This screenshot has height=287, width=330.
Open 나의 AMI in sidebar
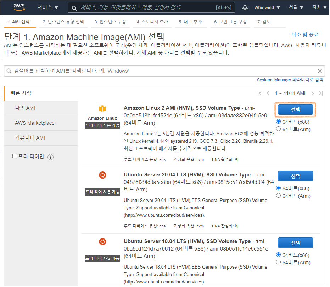(41, 108)
